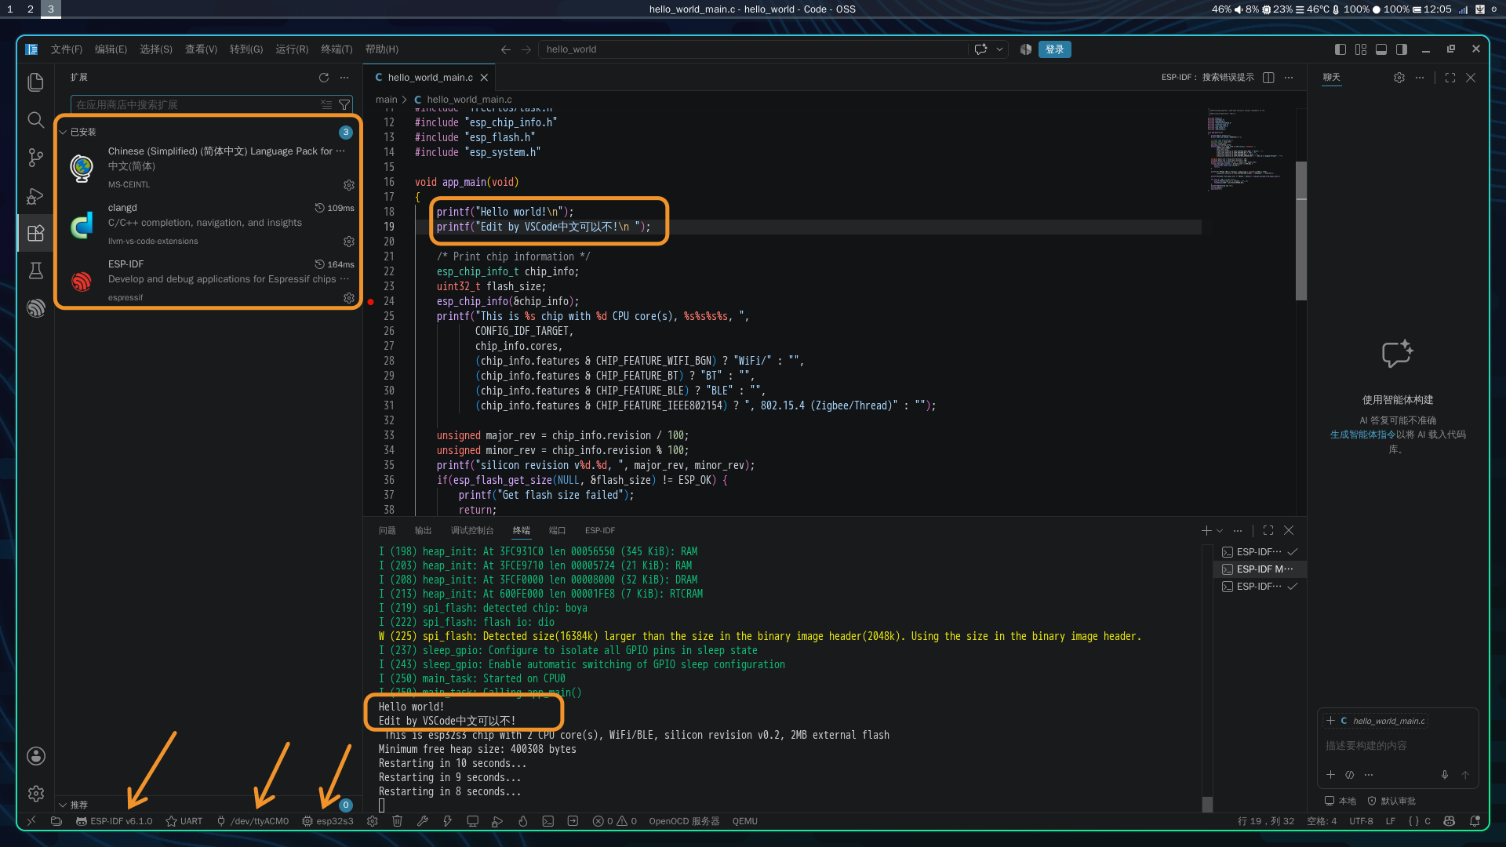Open clangd extension manage gear
The width and height of the screenshot is (1506, 847).
(349, 242)
